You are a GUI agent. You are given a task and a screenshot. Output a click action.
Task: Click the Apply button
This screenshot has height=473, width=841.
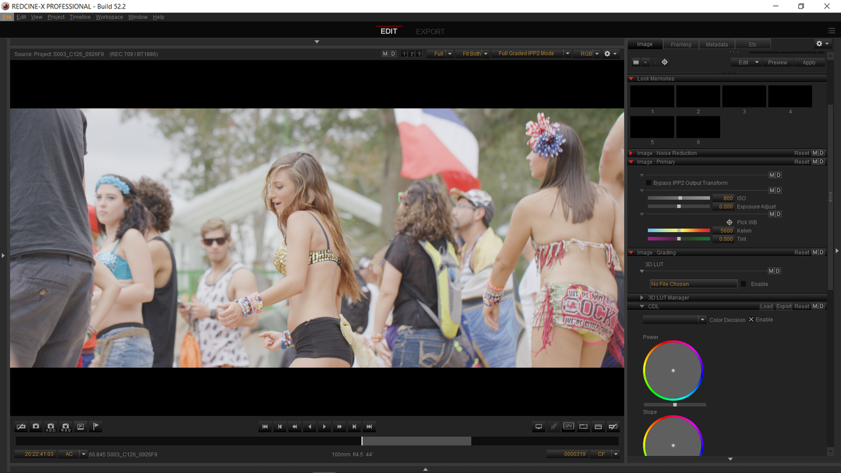click(x=809, y=62)
